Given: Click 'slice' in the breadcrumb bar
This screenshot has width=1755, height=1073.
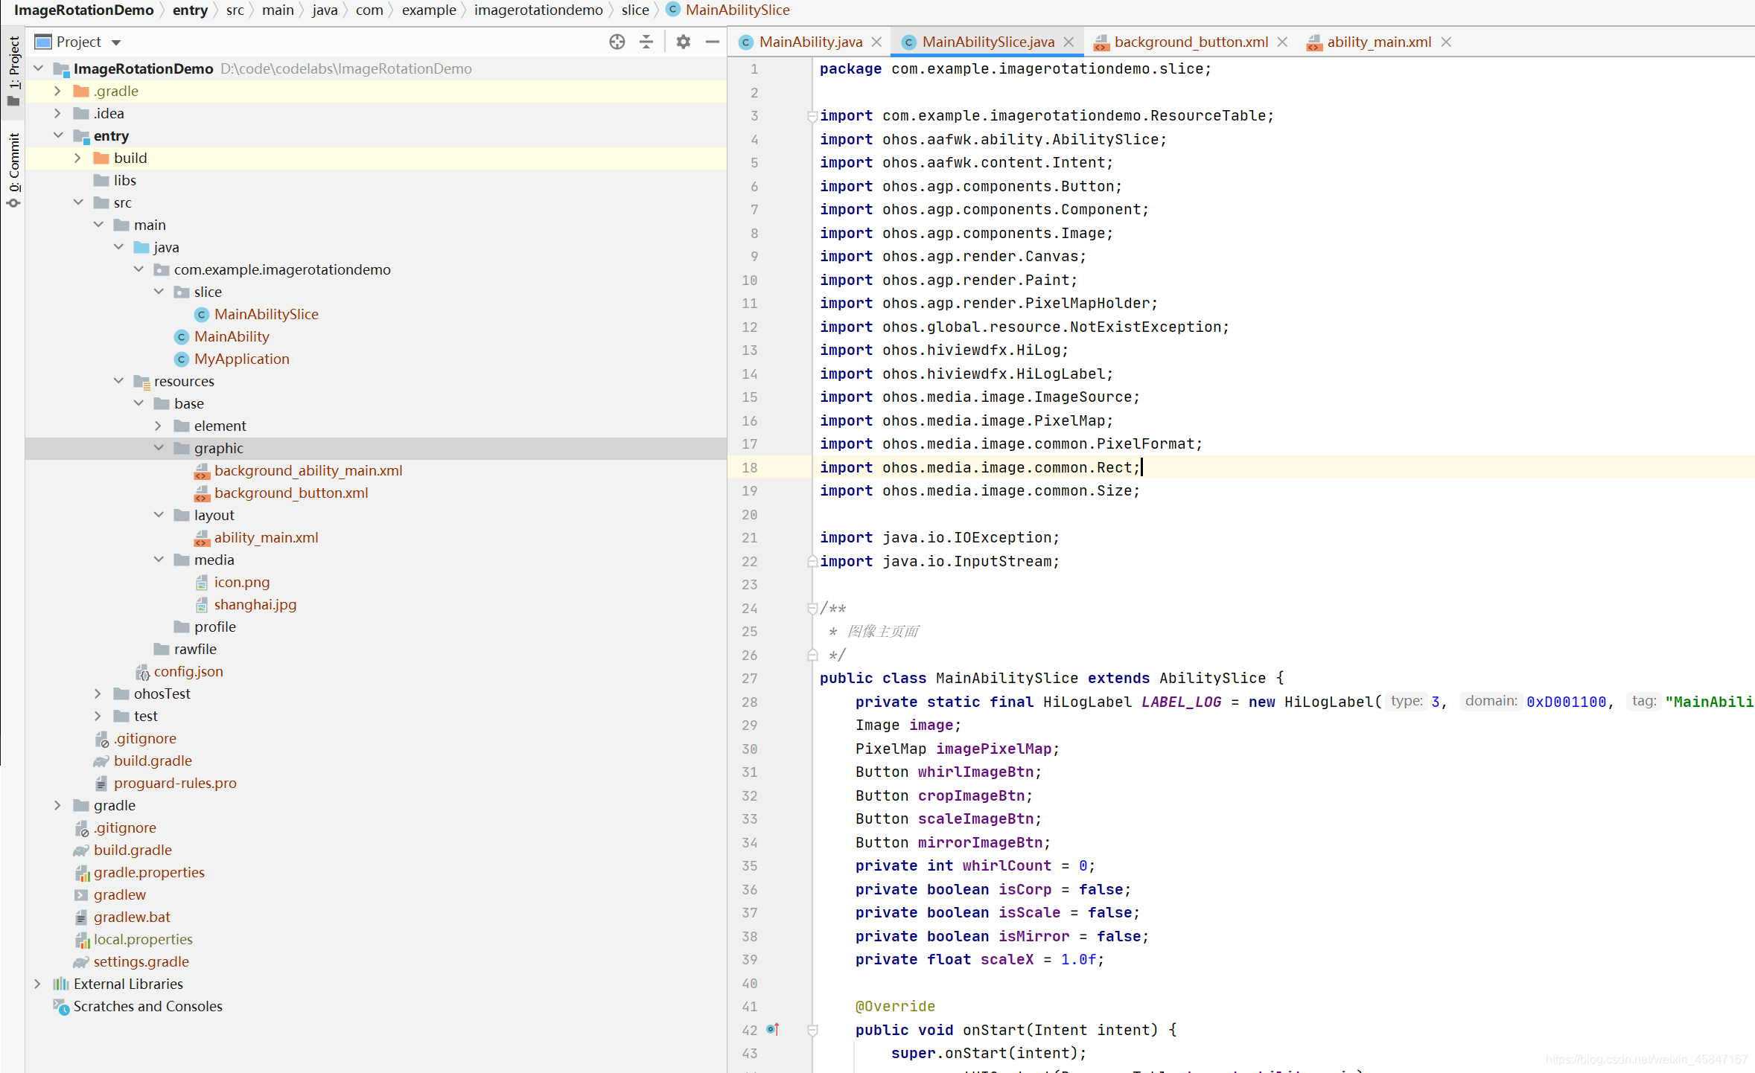Looking at the screenshot, I should click(635, 10).
